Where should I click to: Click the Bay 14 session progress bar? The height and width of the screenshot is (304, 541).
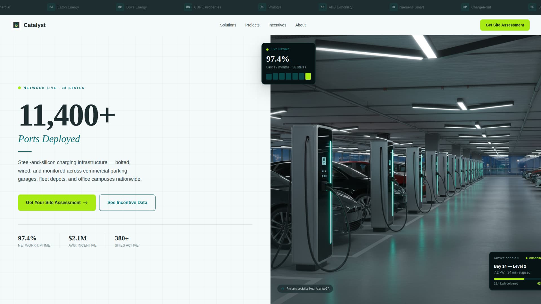tap(517, 279)
